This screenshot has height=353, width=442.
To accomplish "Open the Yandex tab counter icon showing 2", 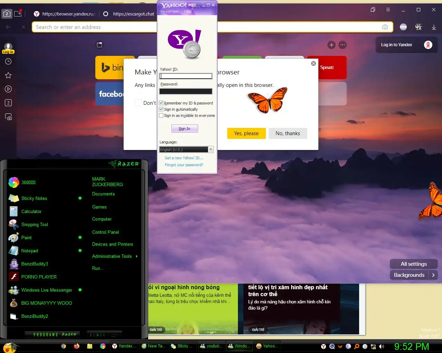I will 7,14.
